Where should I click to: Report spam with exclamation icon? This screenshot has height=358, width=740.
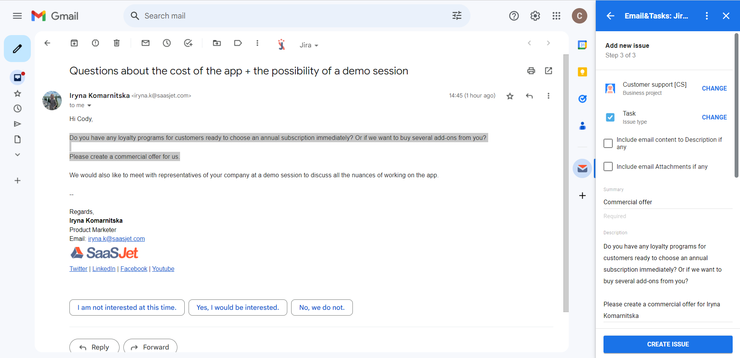click(95, 43)
